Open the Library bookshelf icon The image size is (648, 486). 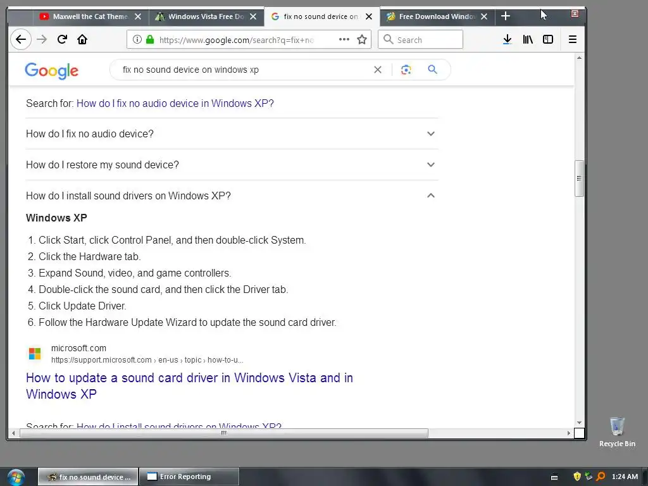528,39
